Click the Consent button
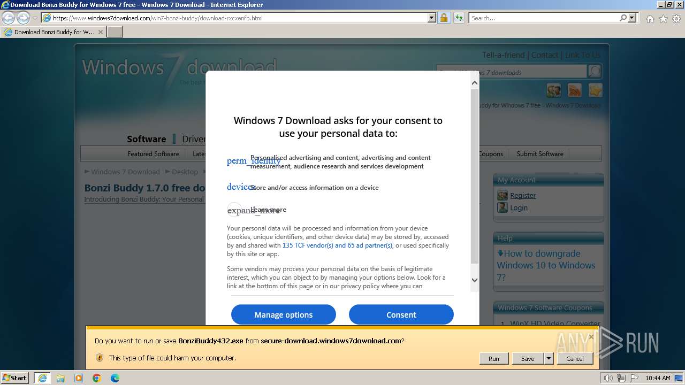685x385 pixels. pos(401,314)
